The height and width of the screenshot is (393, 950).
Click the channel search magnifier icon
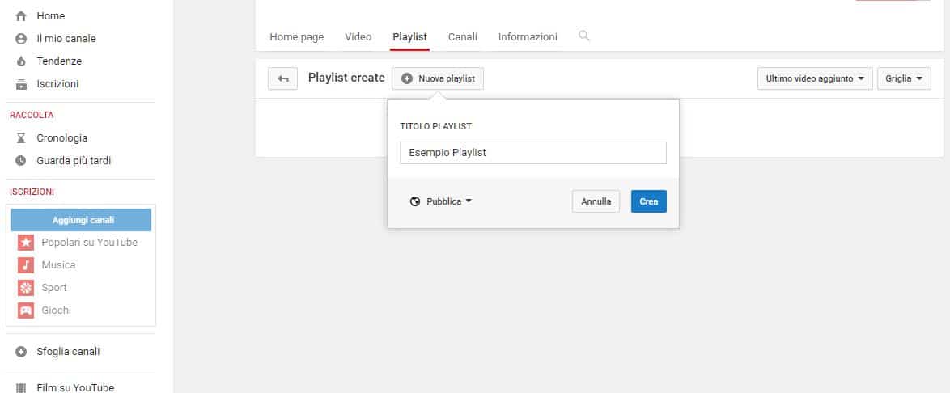(584, 36)
